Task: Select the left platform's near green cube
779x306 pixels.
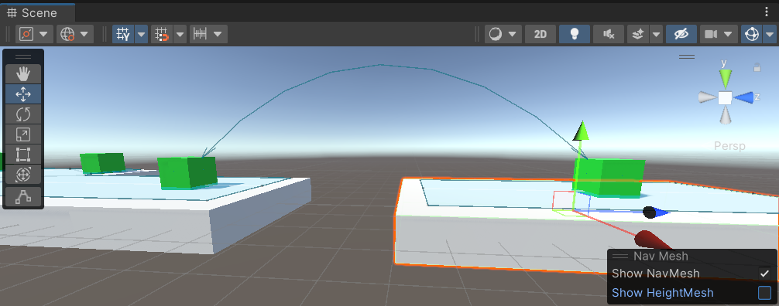Action: click(187, 173)
